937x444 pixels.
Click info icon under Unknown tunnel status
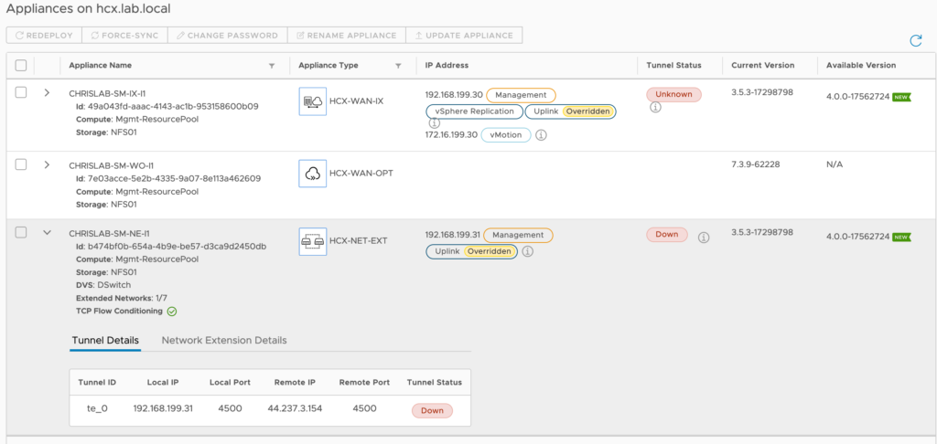(x=655, y=108)
